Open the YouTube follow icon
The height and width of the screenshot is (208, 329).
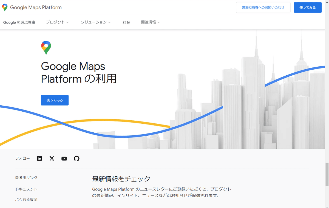(64, 159)
